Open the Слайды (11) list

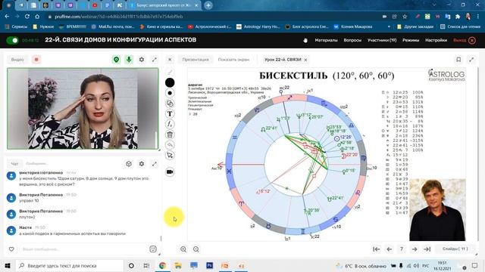(455, 249)
